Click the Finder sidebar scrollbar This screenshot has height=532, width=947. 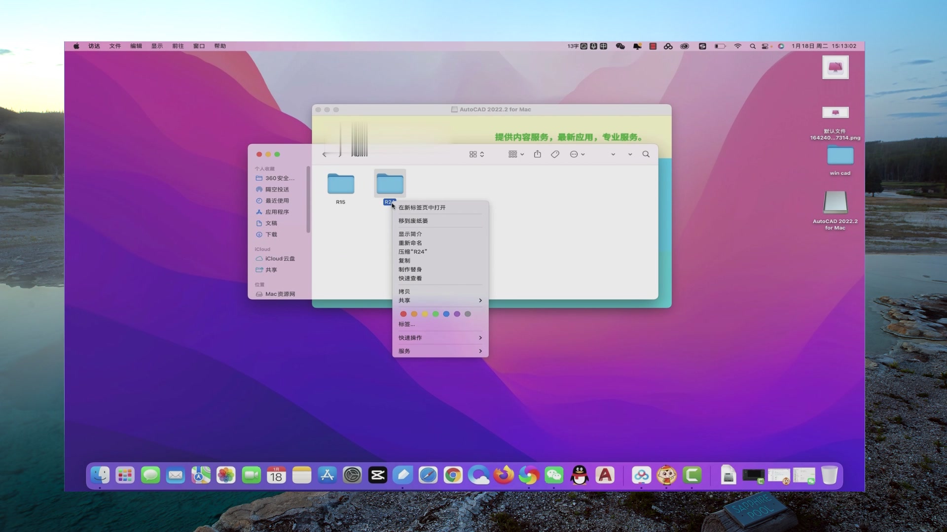(x=308, y=199)
